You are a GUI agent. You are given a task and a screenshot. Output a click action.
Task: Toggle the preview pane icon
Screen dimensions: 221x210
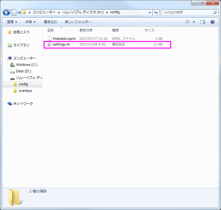click(203, 22)
